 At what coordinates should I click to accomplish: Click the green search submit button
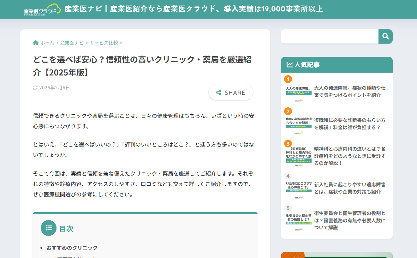coord(385,36)
